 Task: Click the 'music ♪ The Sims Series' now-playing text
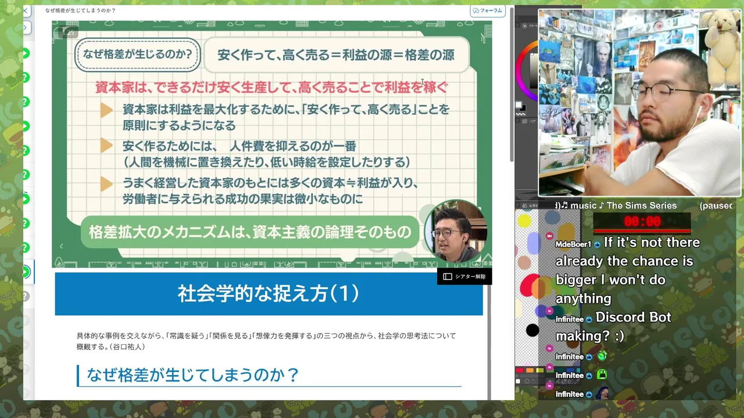[624, 206]
